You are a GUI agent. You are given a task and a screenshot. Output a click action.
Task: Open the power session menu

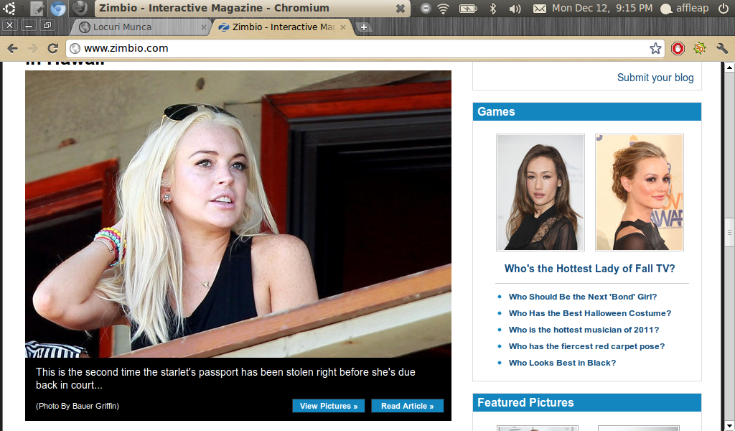pos(724,8)
